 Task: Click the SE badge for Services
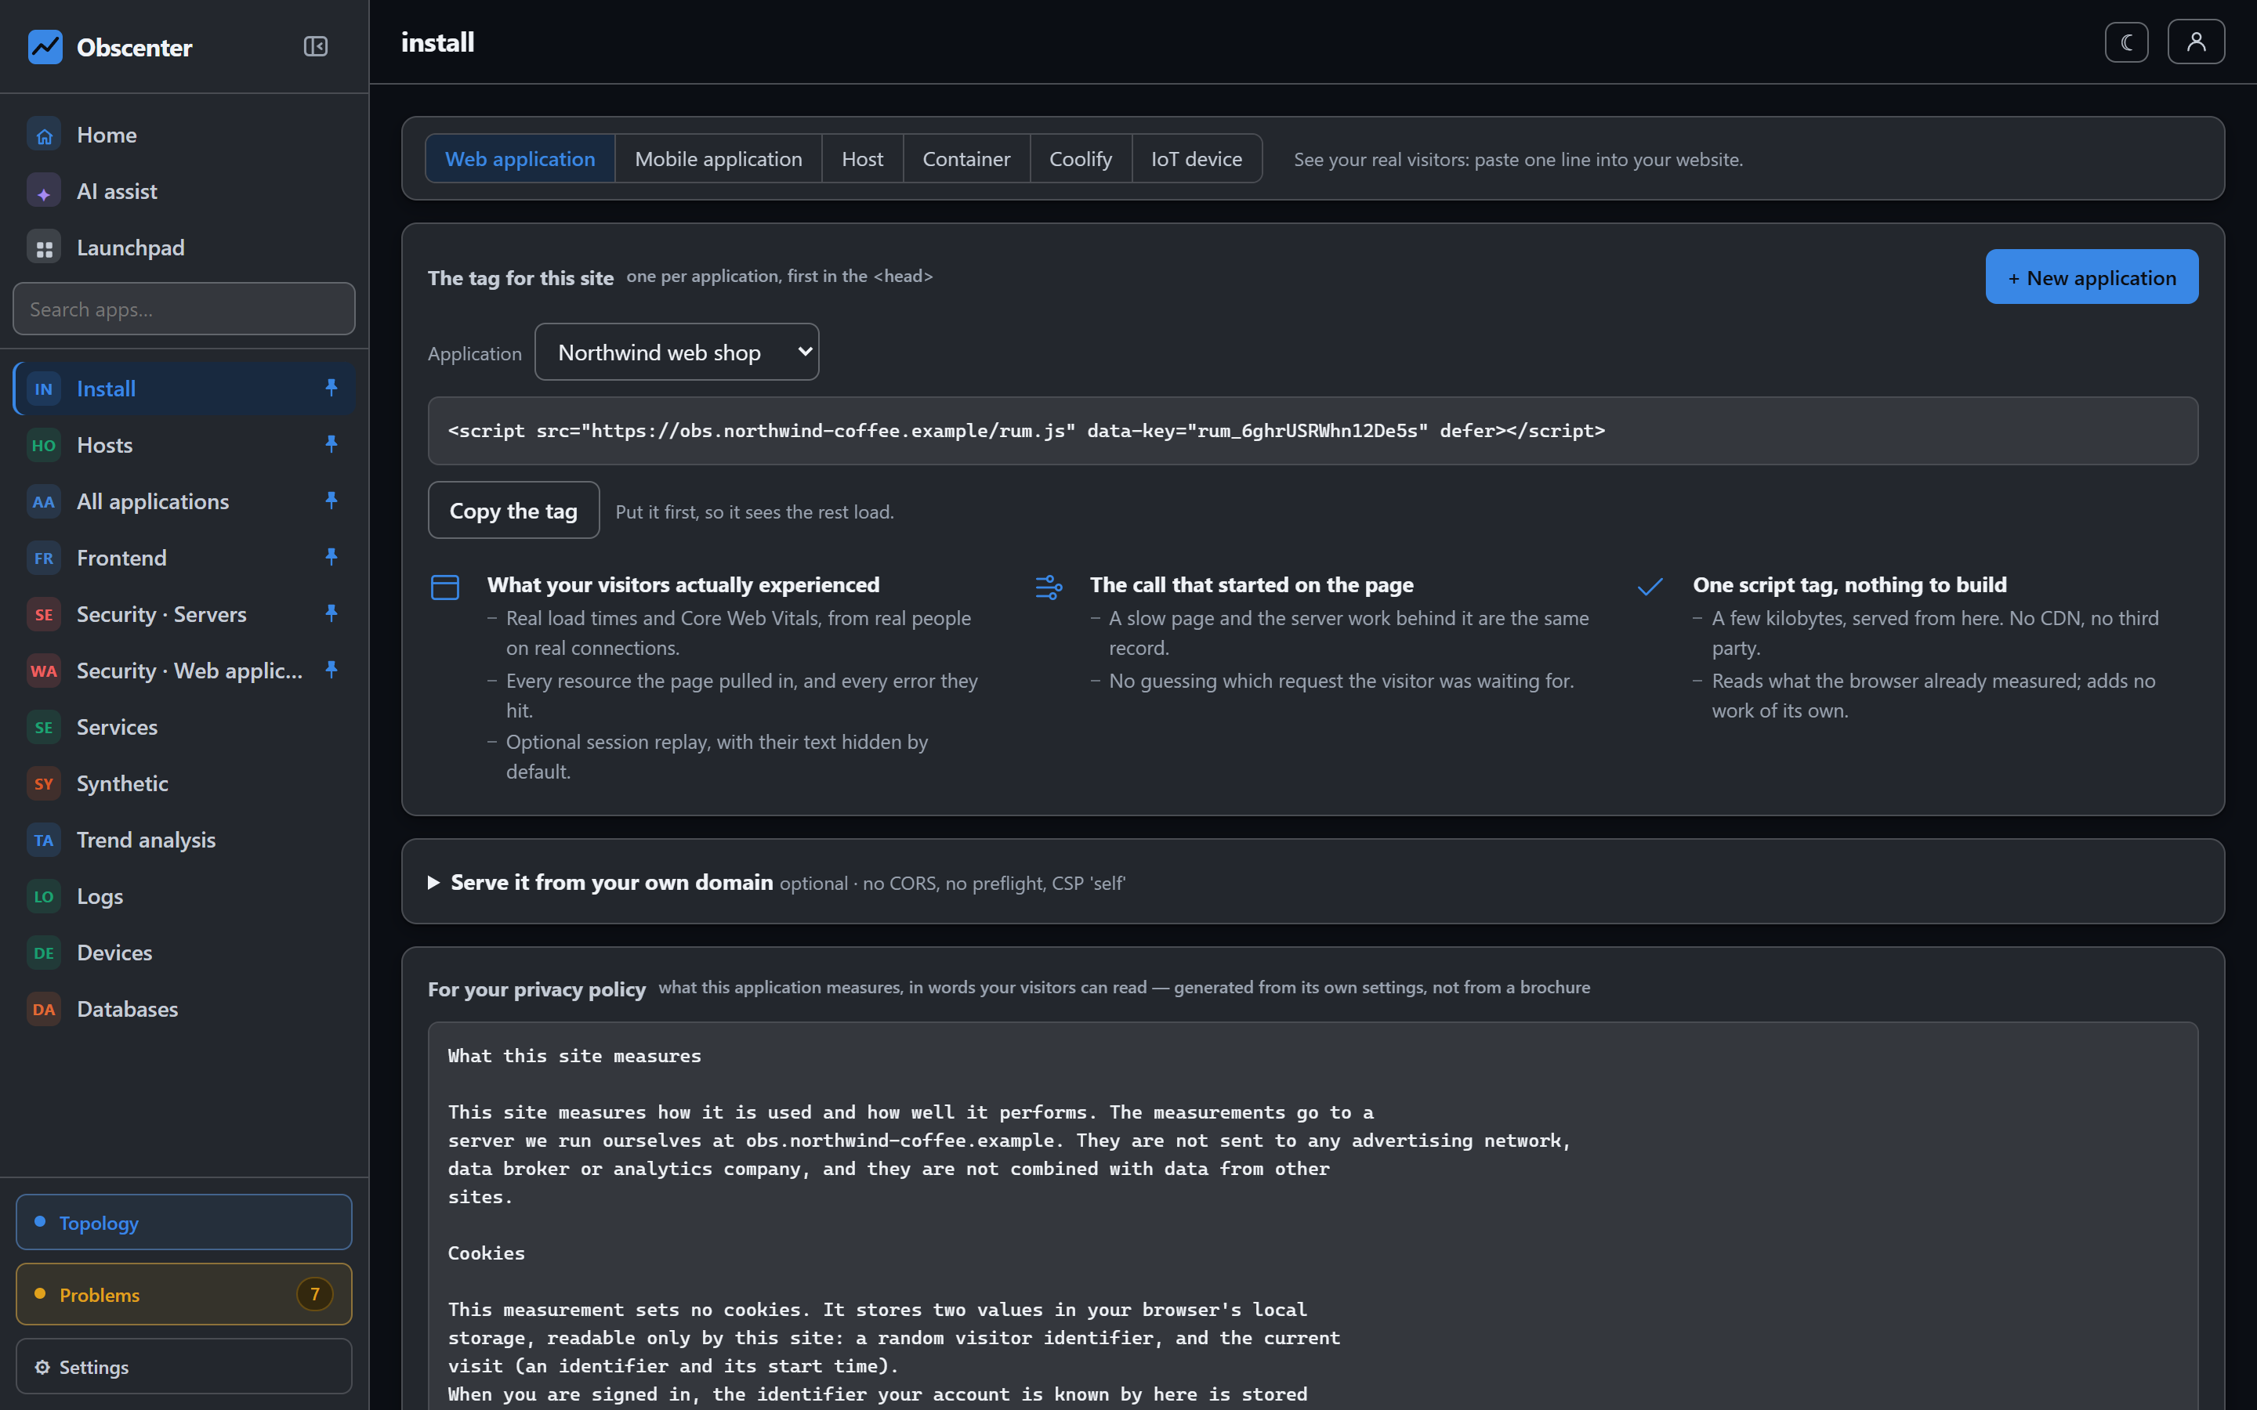click(44, 728)
